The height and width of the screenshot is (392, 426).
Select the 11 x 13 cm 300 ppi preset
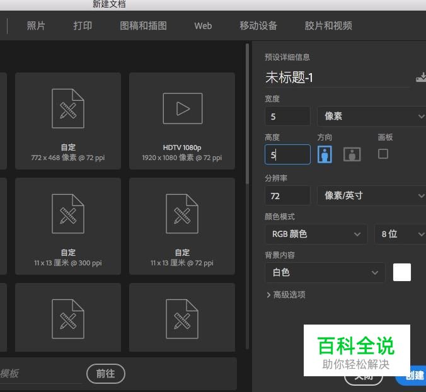pyautogui.click(x=68, y=213)
